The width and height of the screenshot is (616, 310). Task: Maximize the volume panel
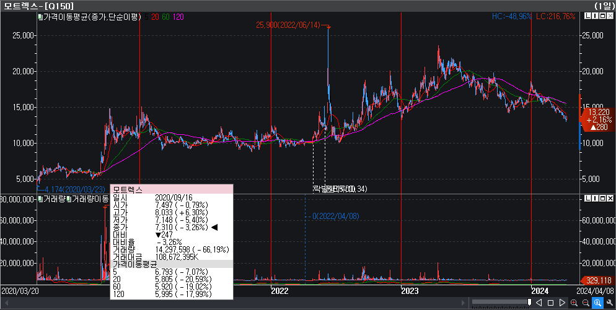(x=602, y=199)
